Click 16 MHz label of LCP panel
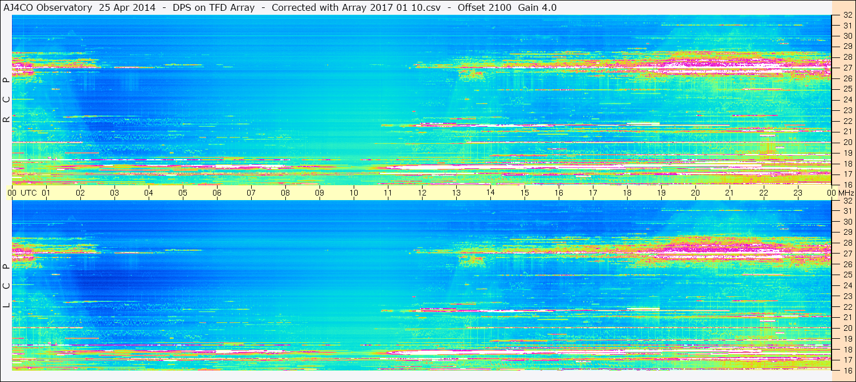Image resolution: width=856 pixels, height=382 pixels. pyautogui.click(x=847, y=371)
